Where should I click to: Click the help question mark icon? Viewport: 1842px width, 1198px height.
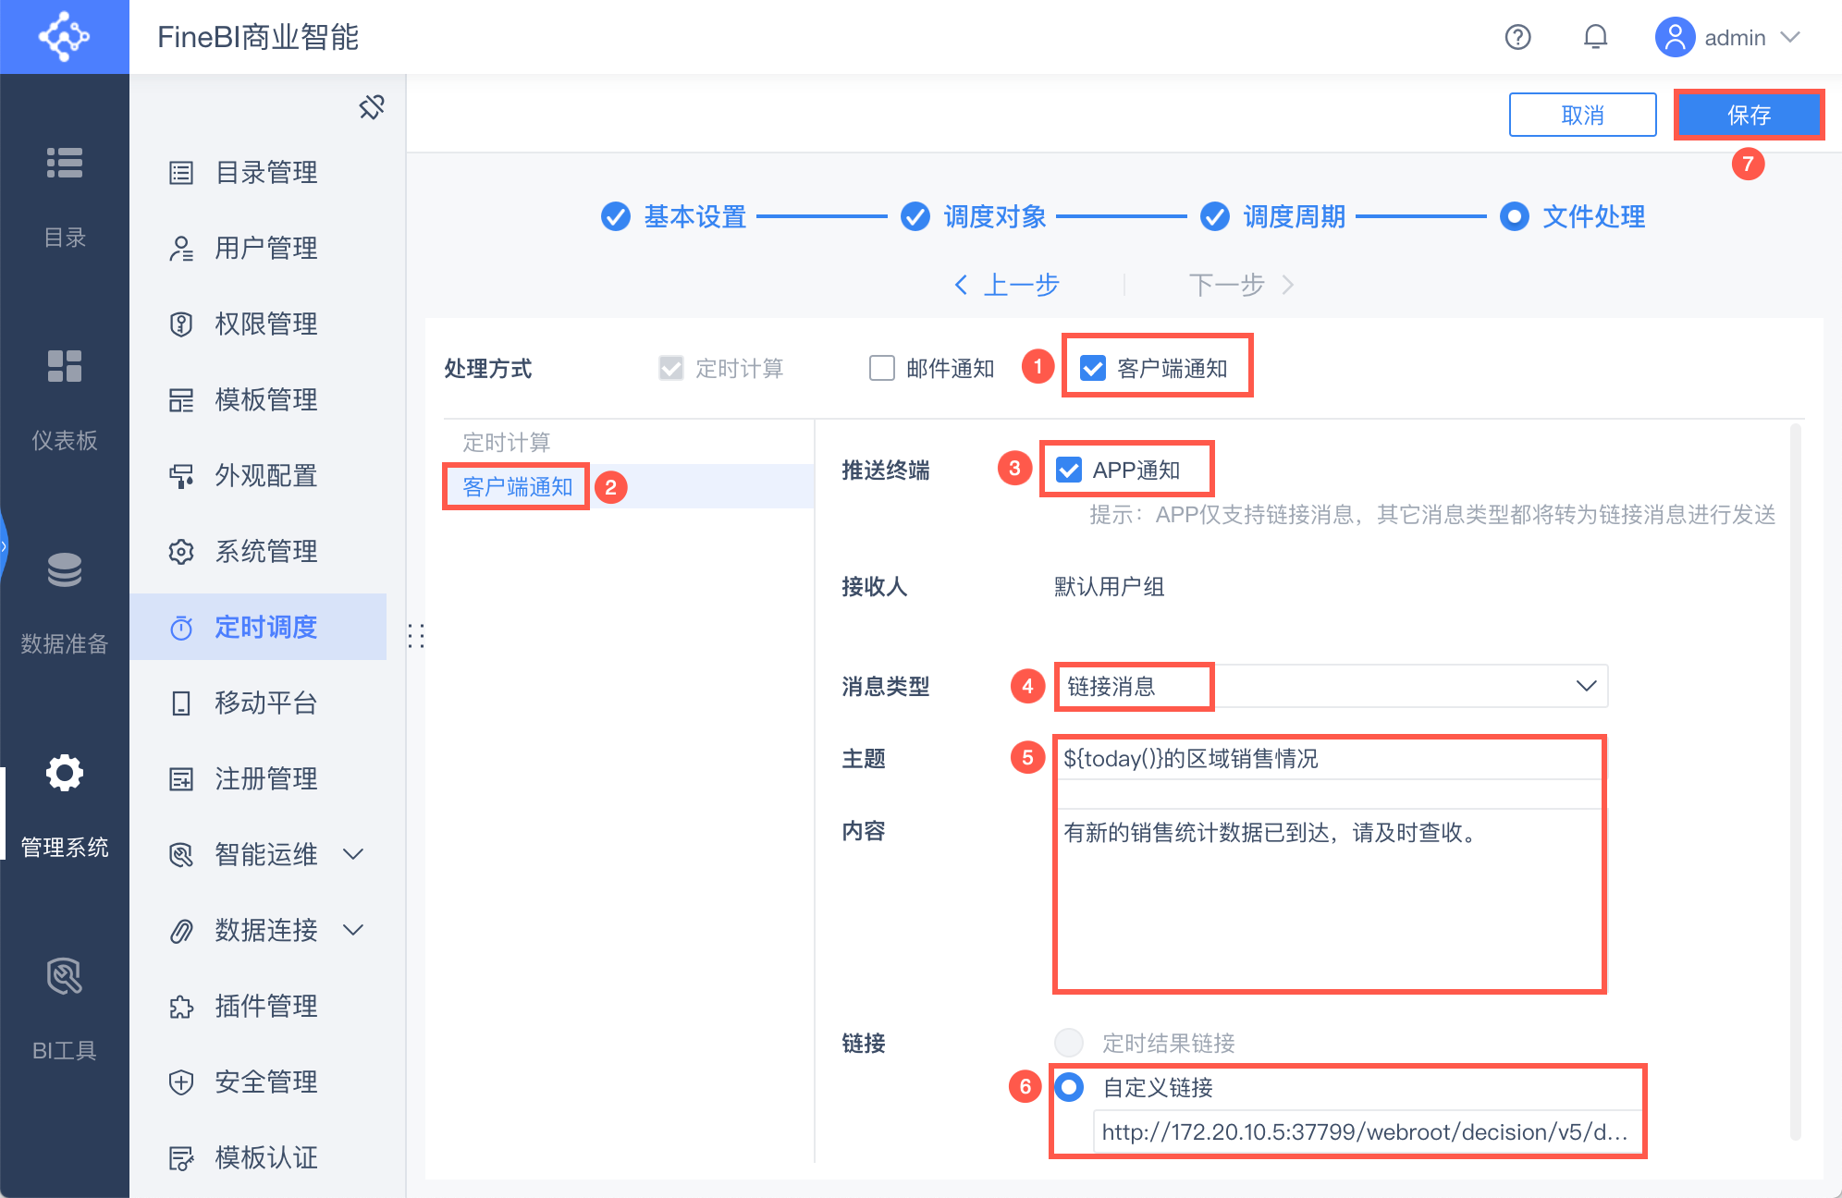click(x=1517, y=37)
